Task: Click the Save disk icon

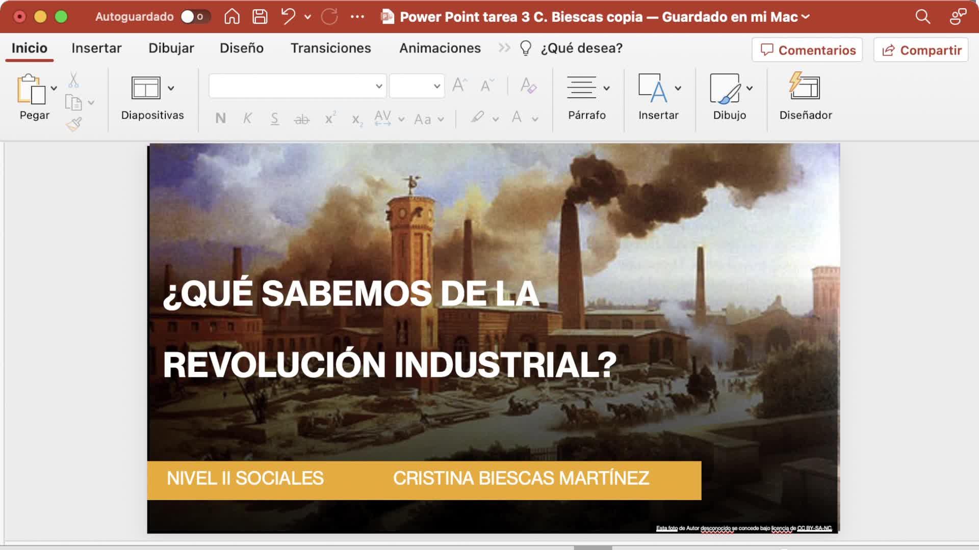Action: [x=260, y=17]
